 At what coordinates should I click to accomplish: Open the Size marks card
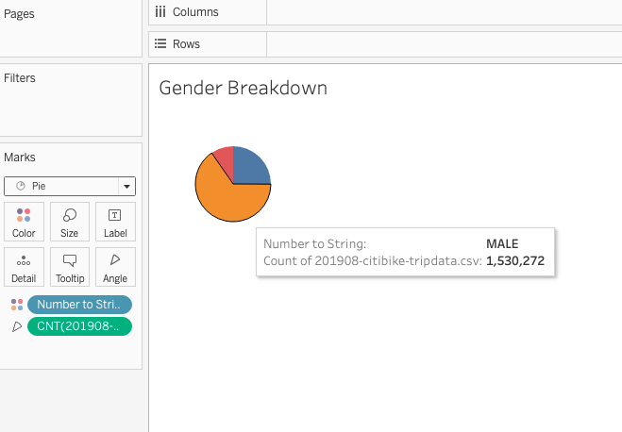click(70, 222)
